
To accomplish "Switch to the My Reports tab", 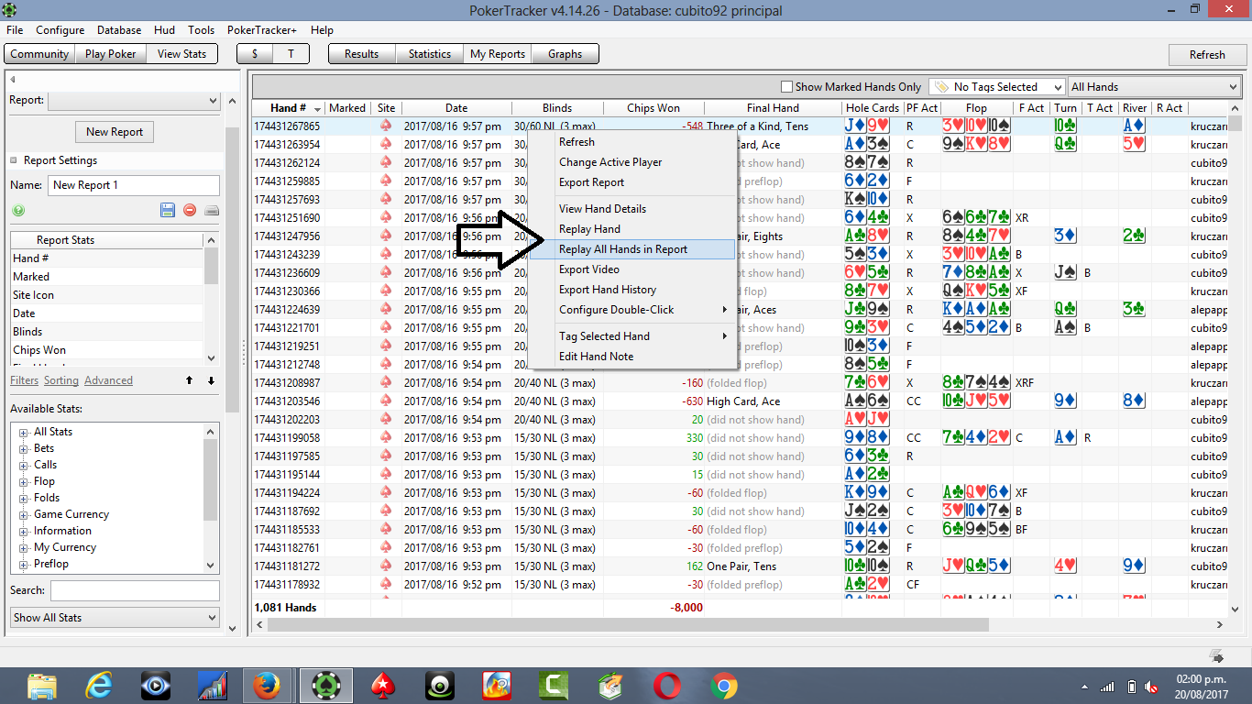I will [498, 54].
